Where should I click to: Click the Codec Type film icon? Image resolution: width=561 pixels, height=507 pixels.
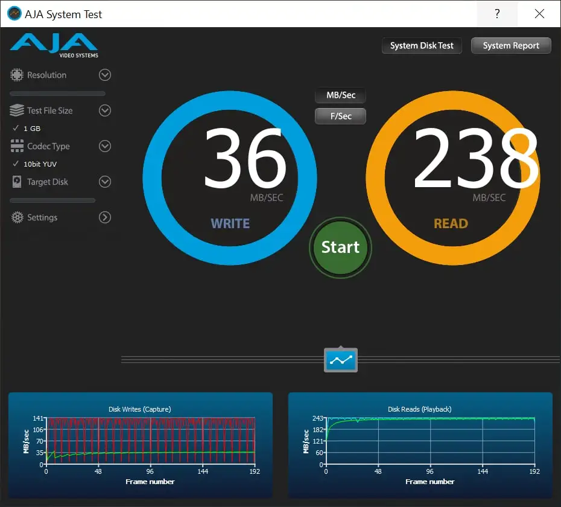pyautogui.click(x=17, y=145)
